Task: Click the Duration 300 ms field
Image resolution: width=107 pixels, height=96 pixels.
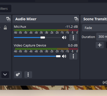Action: coord(101,37)
